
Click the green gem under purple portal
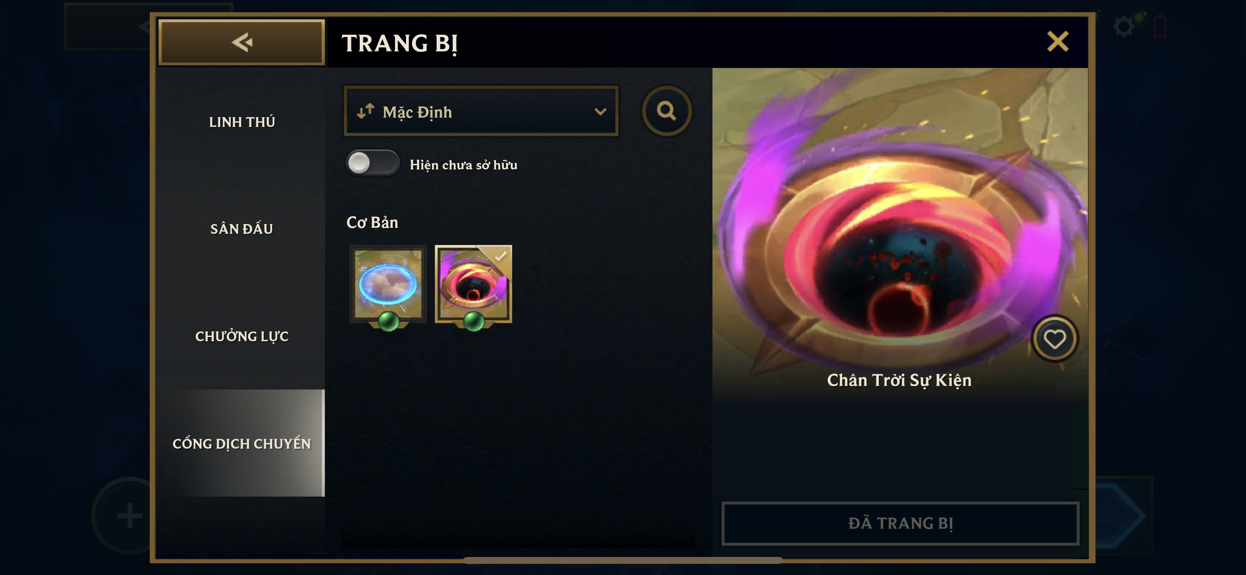tap(474, 321)
